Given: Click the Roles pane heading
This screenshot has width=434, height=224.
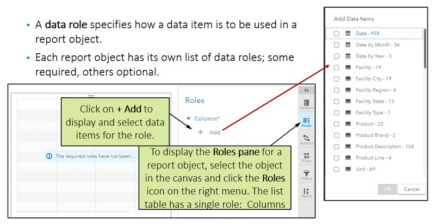Looking at the screenshot, I should 195,101.
